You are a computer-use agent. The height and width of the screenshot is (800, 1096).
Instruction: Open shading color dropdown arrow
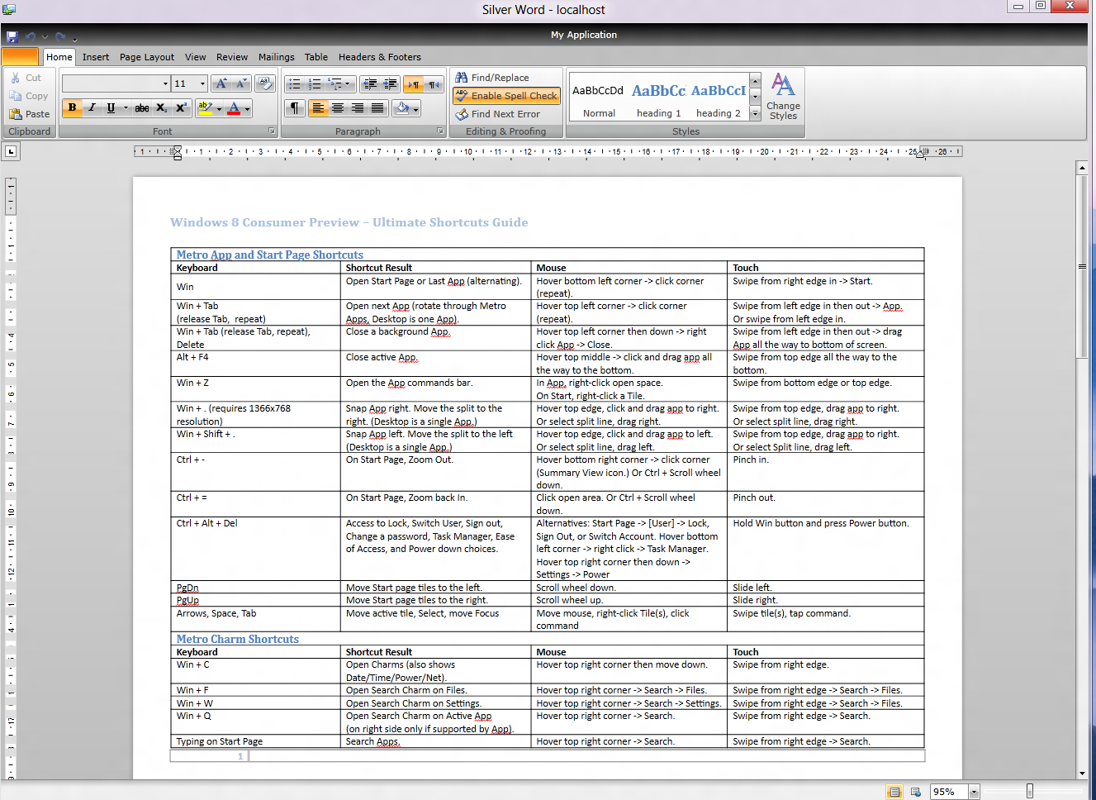click(415, 108)
